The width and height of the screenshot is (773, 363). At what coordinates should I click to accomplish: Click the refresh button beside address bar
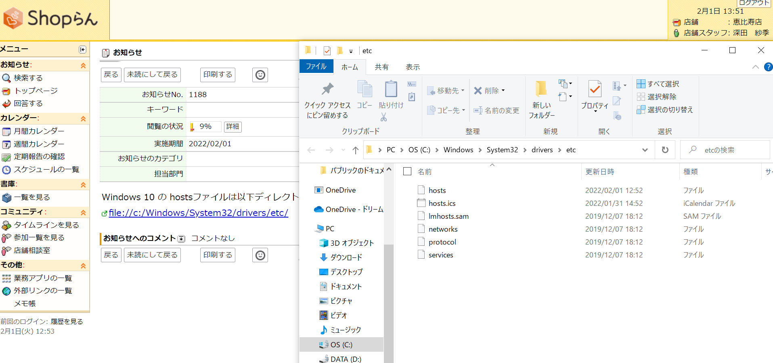click(665, 150)
